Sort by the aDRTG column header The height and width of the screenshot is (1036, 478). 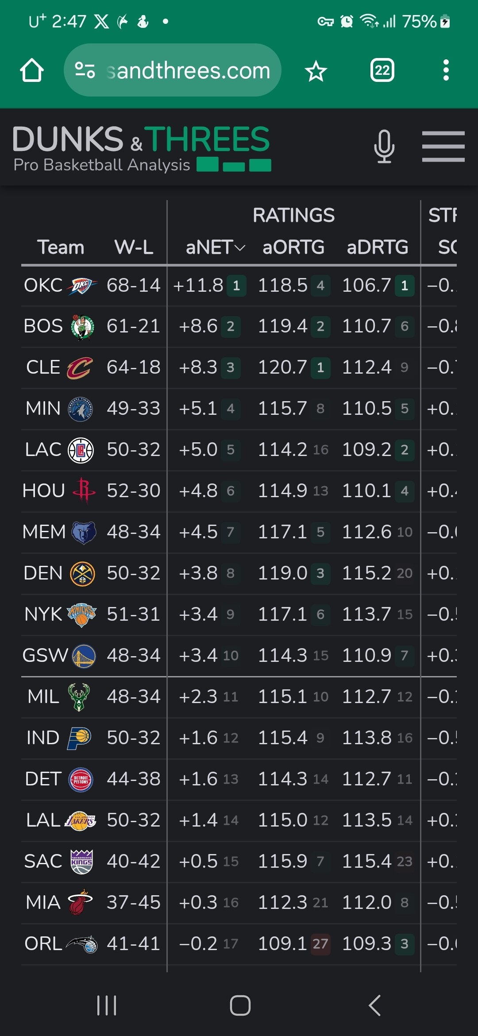click(377, 247)
